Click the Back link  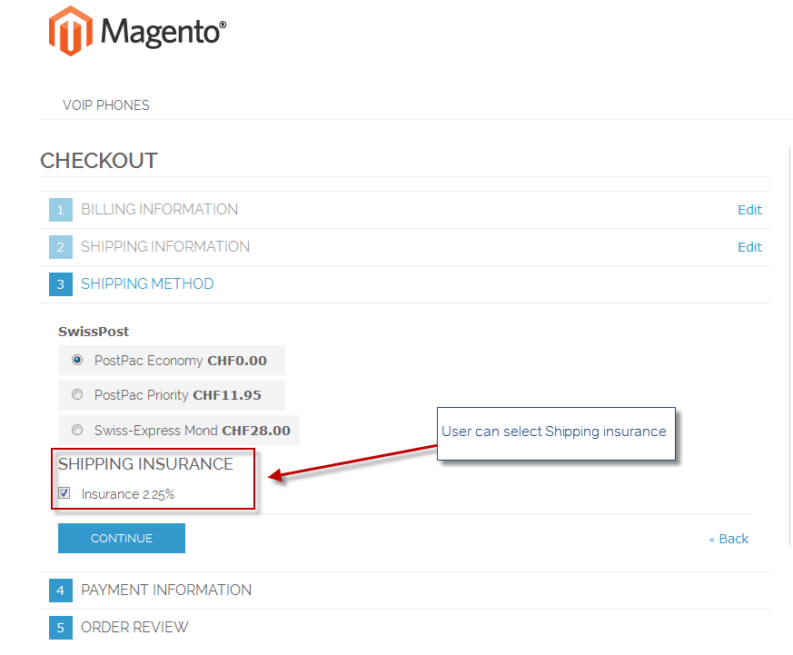click(x=729, y=539)
